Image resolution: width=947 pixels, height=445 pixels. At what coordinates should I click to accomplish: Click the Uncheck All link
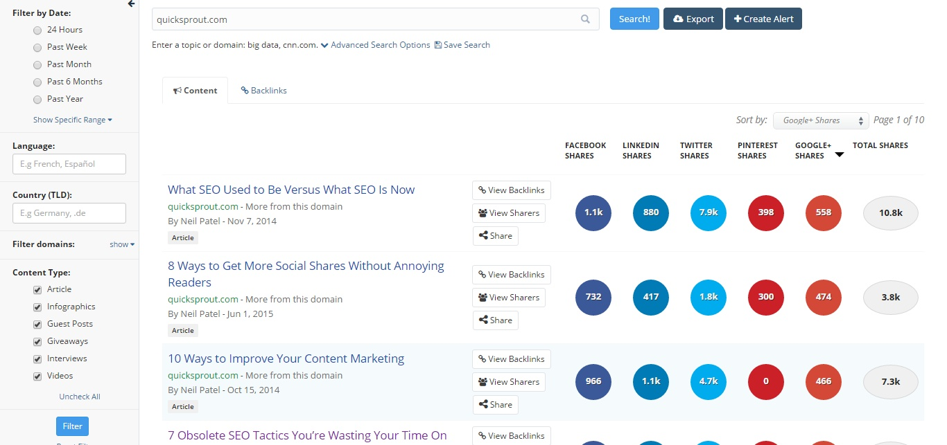coord(80,397)
